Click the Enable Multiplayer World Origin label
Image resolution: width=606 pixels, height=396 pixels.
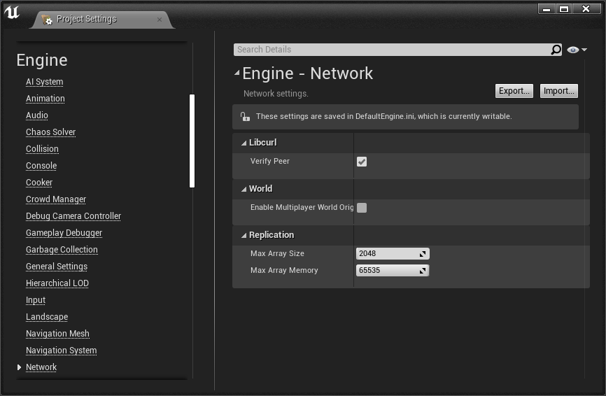(302, 207)
